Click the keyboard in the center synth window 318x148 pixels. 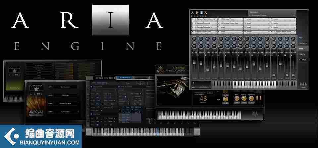coord(138,132)
